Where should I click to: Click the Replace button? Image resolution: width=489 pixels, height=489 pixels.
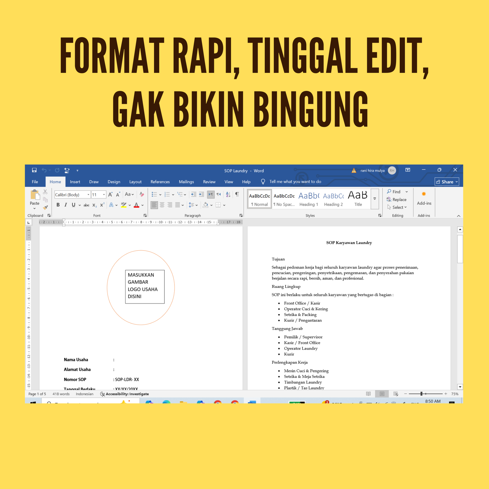(397, 200)
